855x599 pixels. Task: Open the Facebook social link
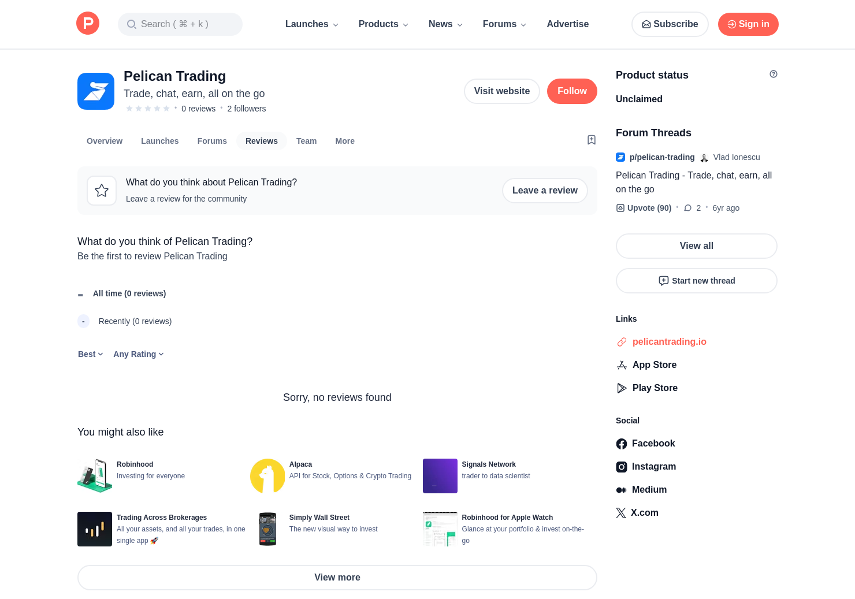653,444
